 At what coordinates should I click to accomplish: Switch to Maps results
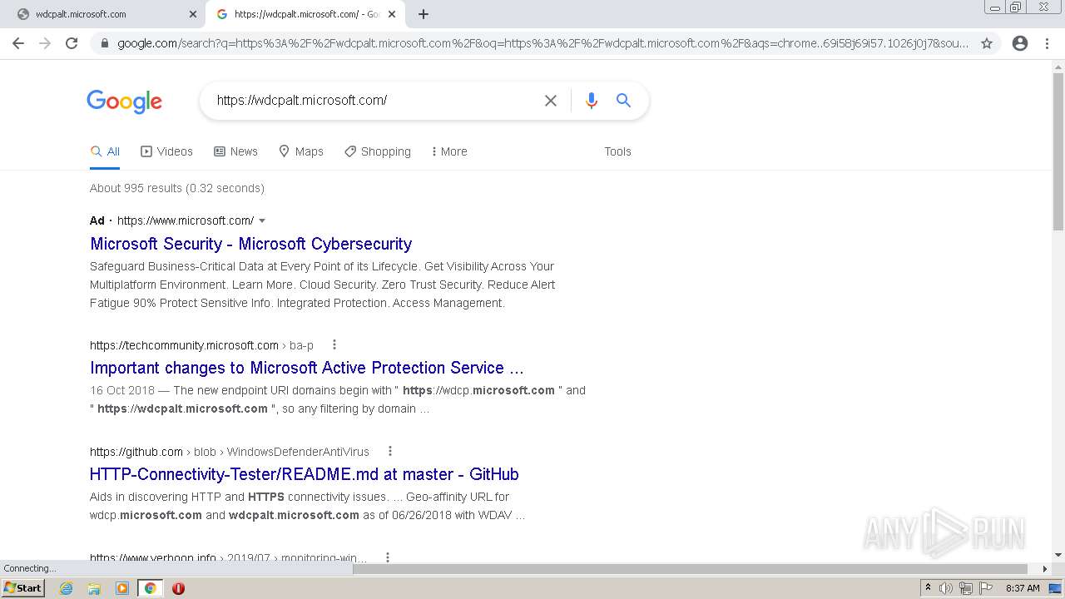pyautogui.click(x=301, y=151)
